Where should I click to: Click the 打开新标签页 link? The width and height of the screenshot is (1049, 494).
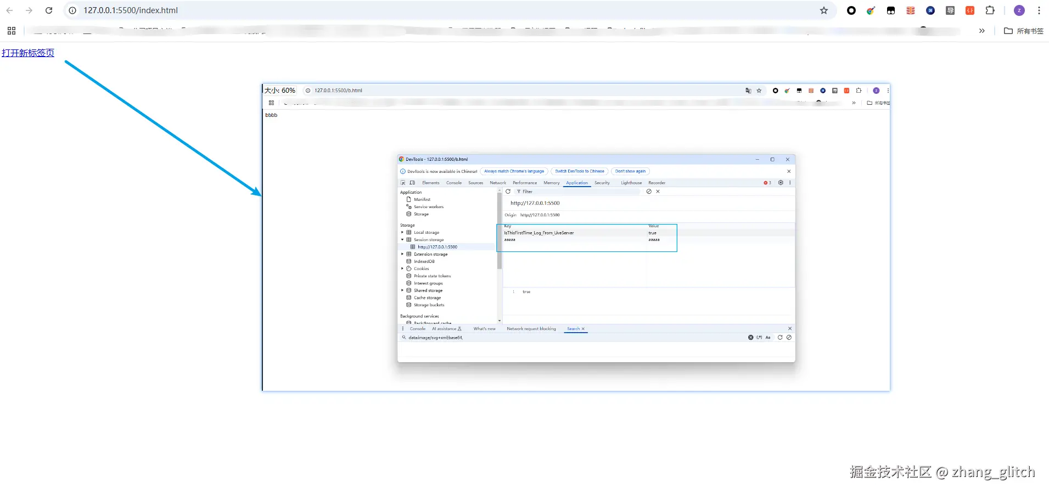click(x=28, y=53)
